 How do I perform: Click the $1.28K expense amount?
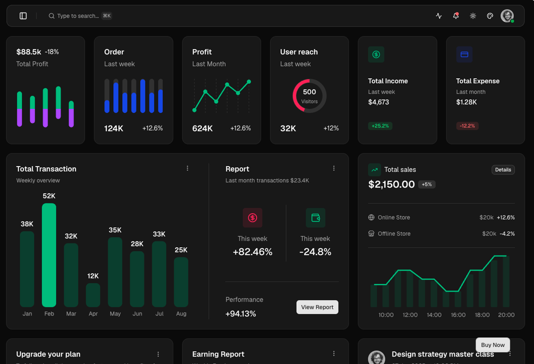pos(466,102)
